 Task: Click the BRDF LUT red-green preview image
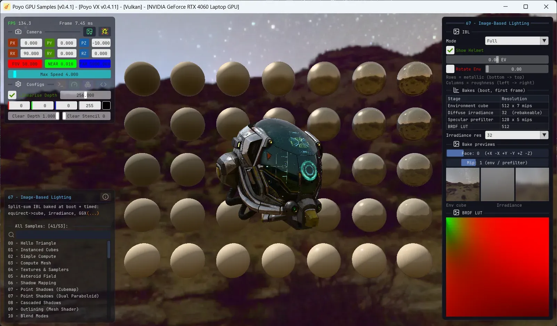pyautogui.click(x=498, y=267)
